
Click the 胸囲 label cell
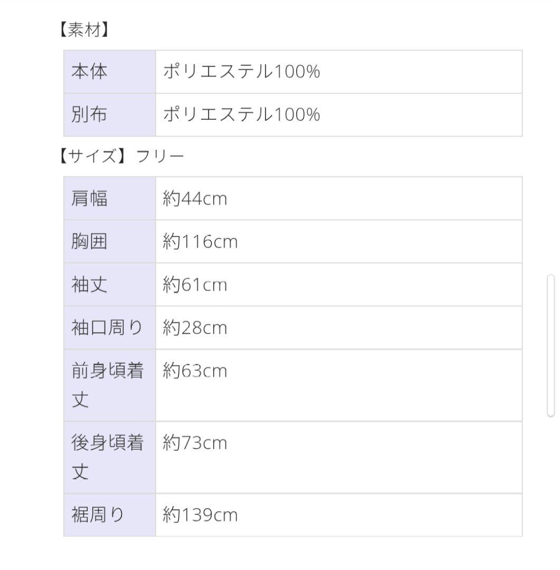(109, 242)
